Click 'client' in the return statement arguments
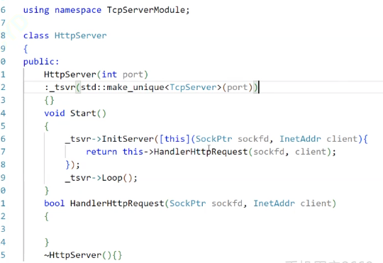 pos(311,152)
